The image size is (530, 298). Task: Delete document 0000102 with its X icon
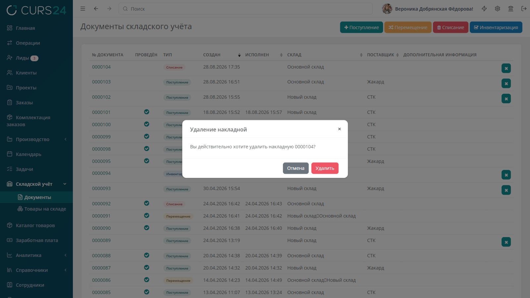coord(506,99)
